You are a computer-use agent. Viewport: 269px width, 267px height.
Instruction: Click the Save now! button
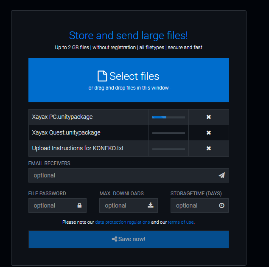(129, 239)
